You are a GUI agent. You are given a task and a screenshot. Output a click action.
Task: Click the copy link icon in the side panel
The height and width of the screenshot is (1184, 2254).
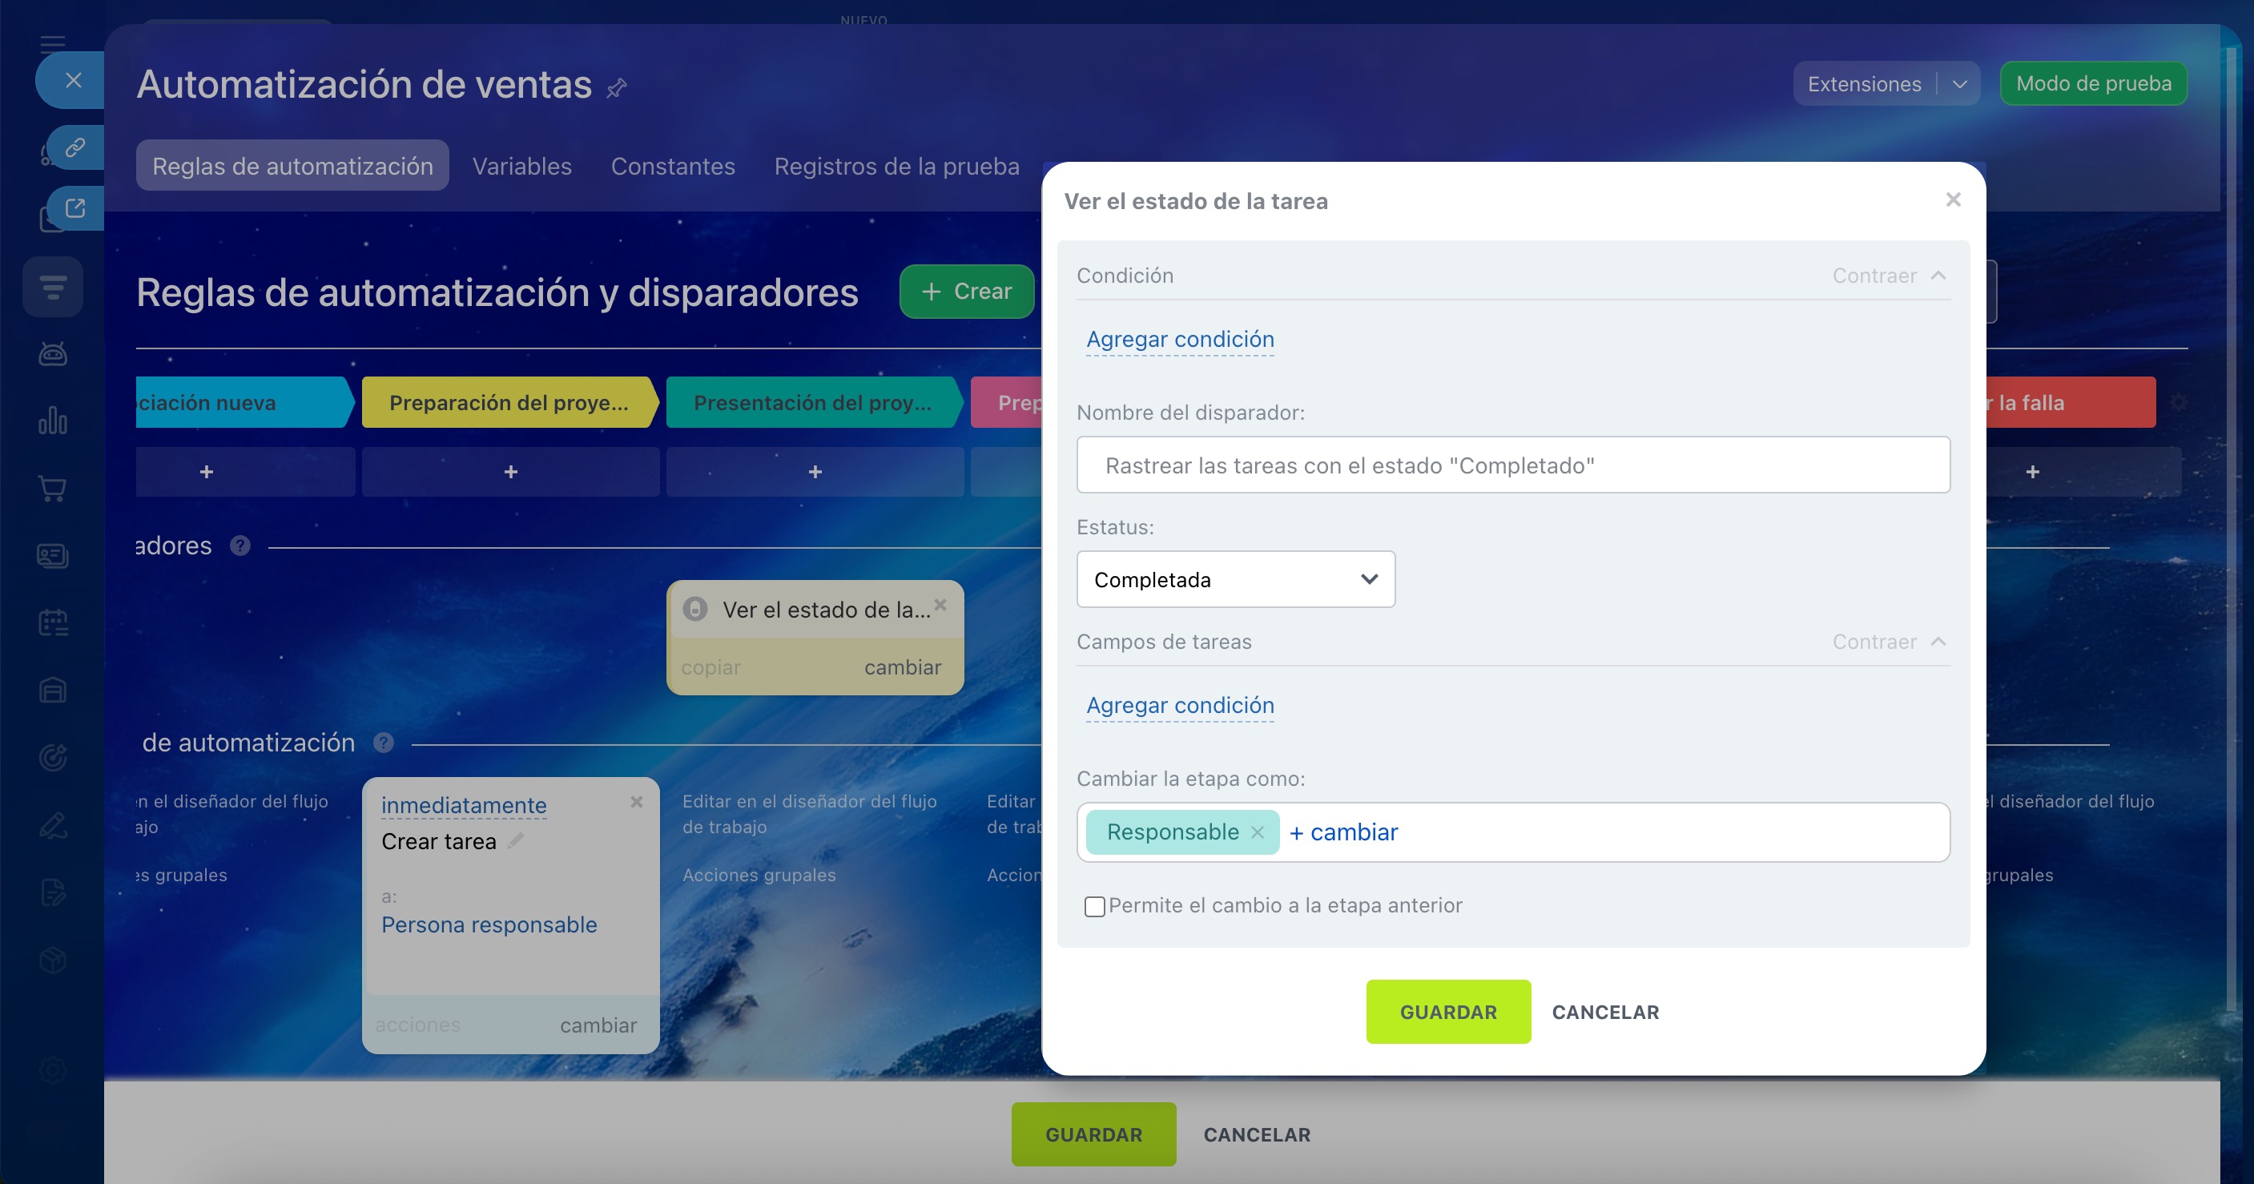(x=75, y=147)
